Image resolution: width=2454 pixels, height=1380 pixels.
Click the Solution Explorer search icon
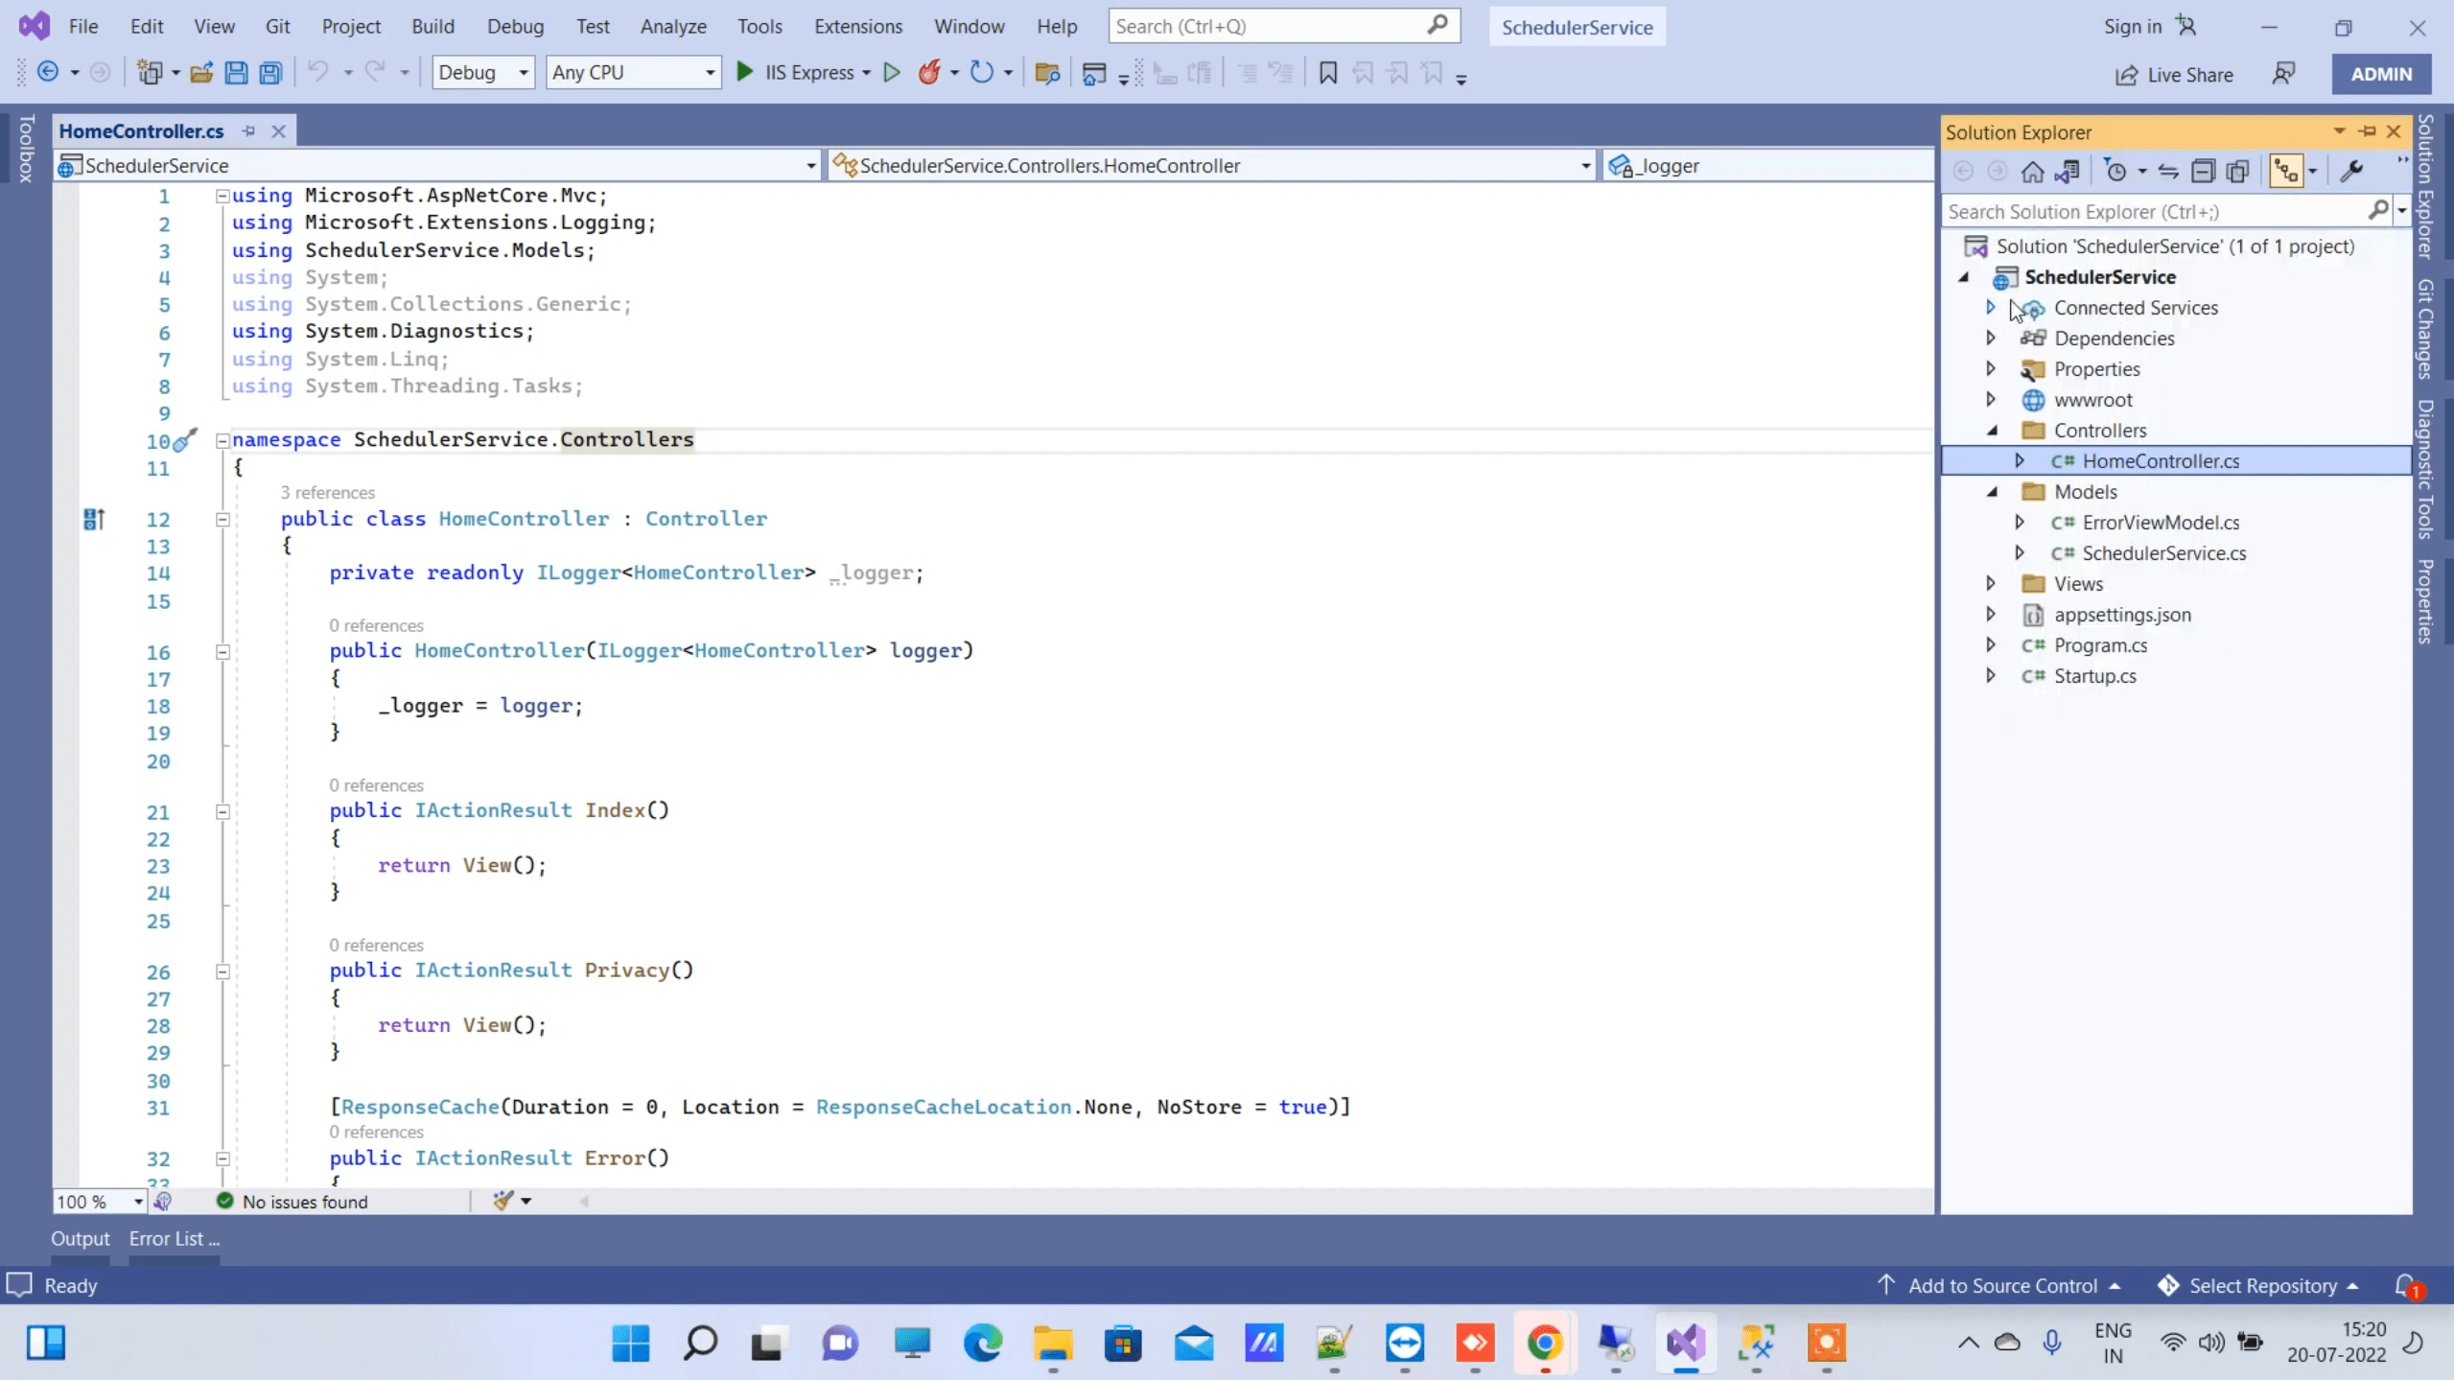2376,211
